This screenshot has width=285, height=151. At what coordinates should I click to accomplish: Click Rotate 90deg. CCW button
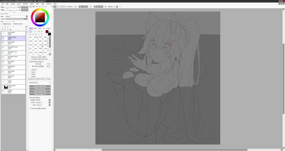[x=40, y=92]
